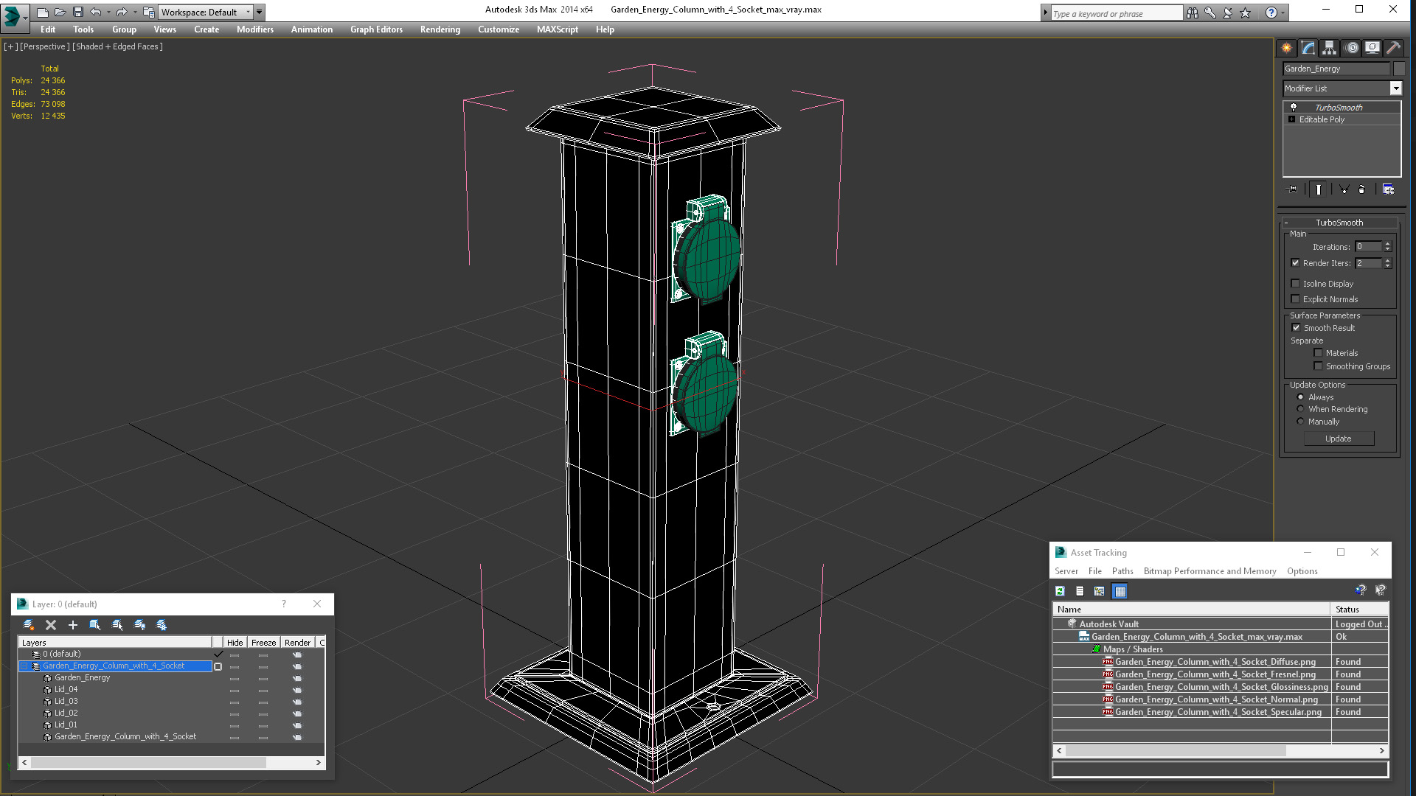The height and width of the screenshot is (796, 1416).
Task: Click the Garden_Energy object name field
Action: click(x=1336, y=69)
